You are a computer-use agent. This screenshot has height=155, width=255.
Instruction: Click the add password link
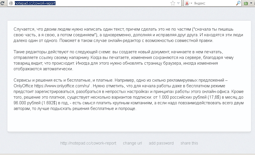(161, 143)
